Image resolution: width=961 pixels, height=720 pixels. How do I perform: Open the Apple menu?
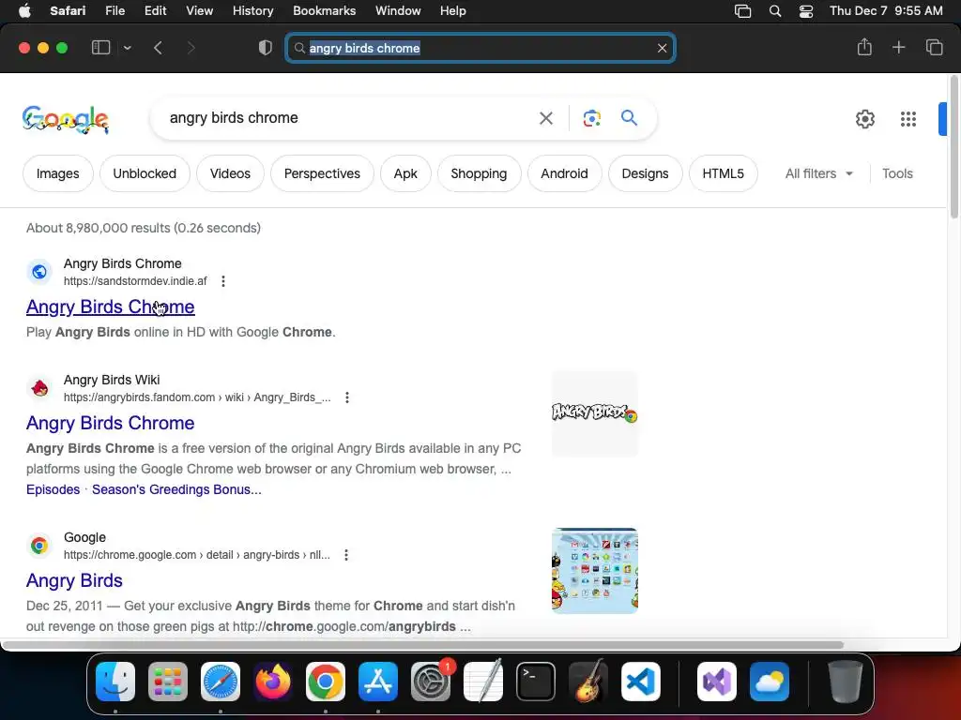[x=24, y=11]
